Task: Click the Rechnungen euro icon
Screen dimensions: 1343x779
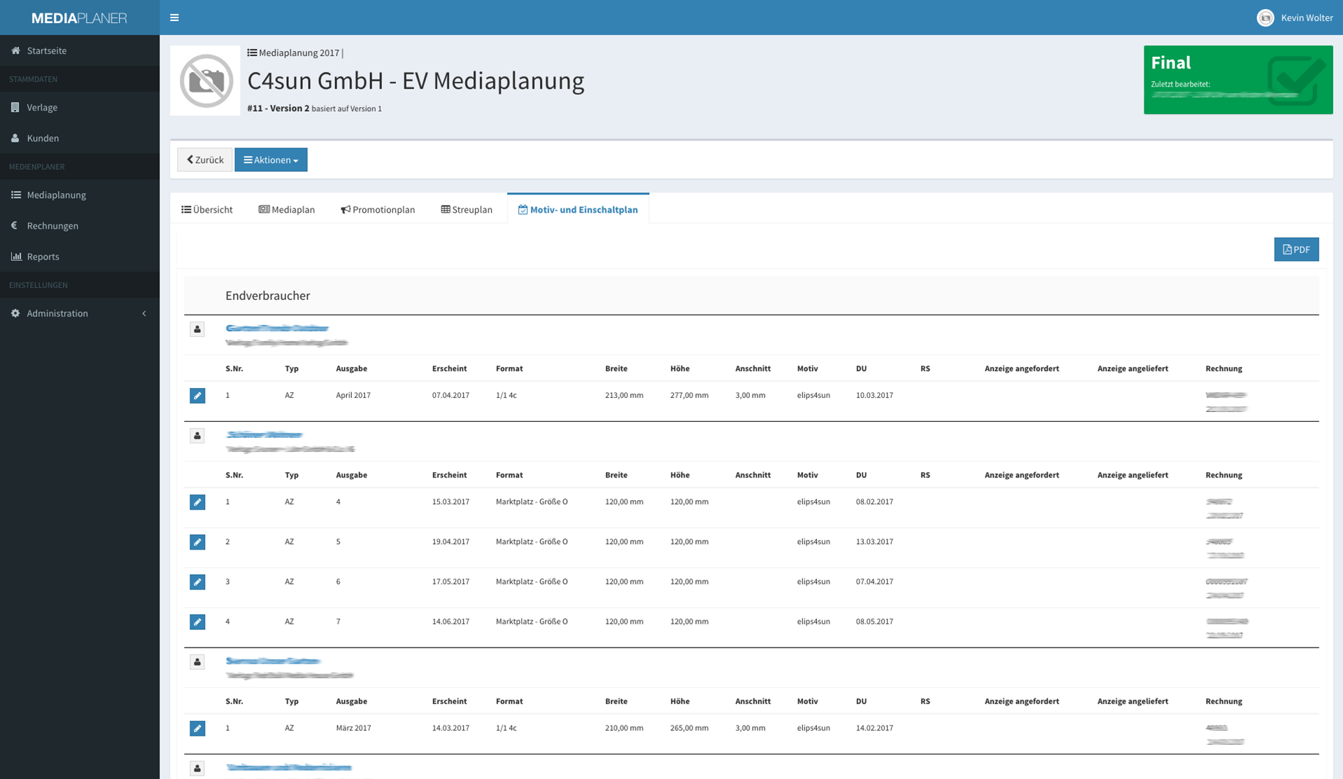Action: 14,225
